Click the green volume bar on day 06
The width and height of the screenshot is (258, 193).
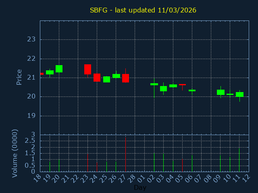coord(192,163)
